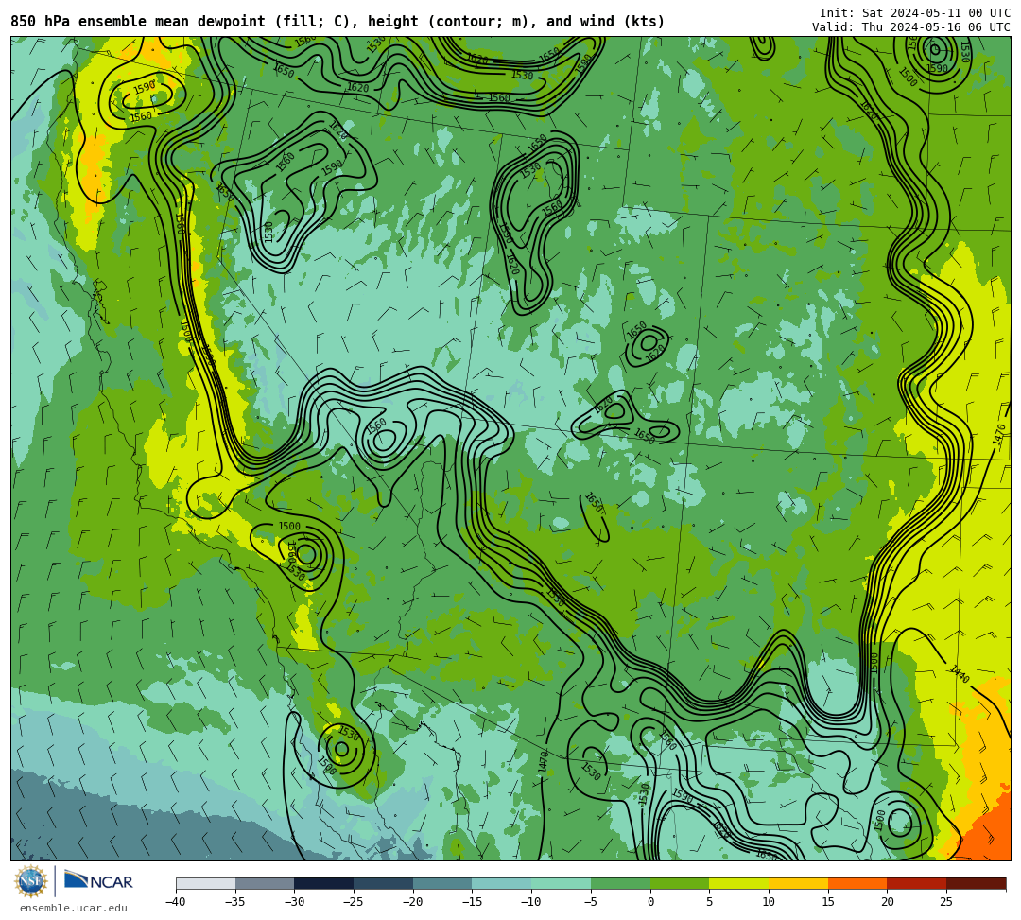
Task: Click the 5 colorbar tick label
Action: [710, 902]
